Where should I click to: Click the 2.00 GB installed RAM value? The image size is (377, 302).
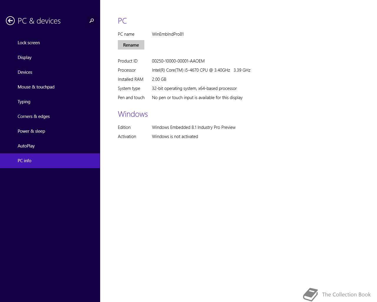click(x=159, y=79)
